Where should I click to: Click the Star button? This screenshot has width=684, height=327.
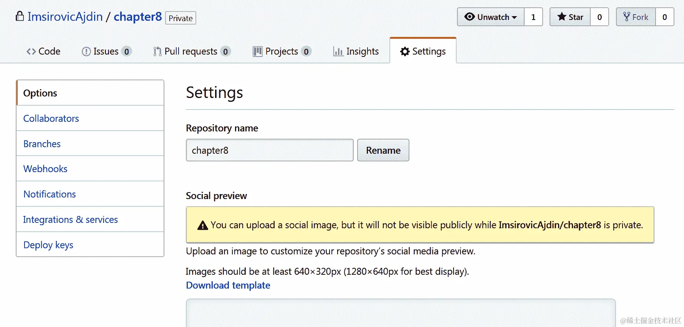click(x=570, y=17)
